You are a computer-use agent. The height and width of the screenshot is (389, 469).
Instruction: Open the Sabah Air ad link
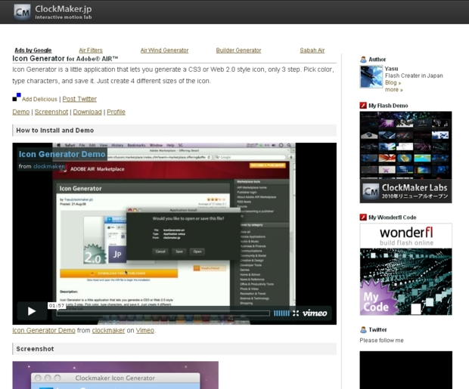tap(312, 50)
